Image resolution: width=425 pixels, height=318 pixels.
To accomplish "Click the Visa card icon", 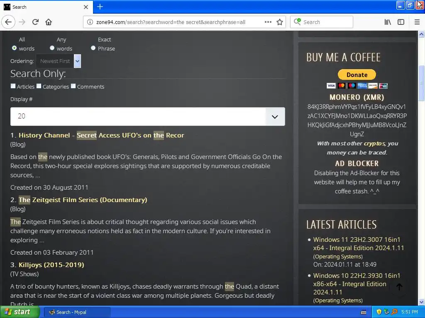I will [331, 86].
